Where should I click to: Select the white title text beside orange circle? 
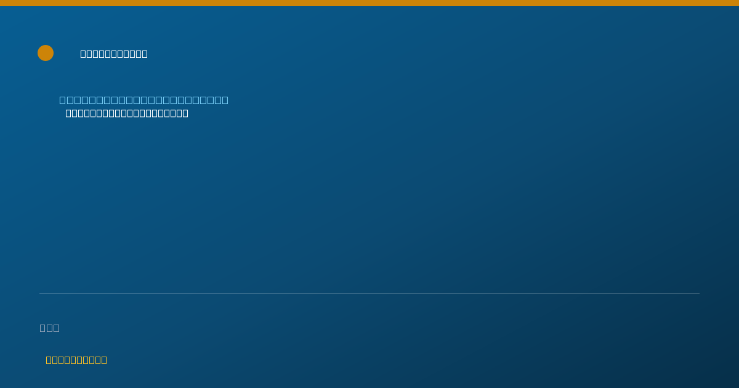[x=114, y=54]
